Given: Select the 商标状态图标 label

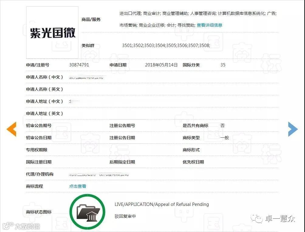Looking at the screenshot, I should pos(39,212).
